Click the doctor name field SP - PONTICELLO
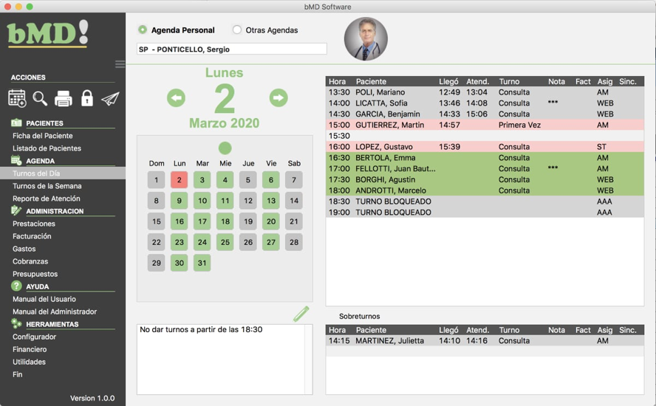The height and width of the screenshot is (406, 656). (232, 49)
